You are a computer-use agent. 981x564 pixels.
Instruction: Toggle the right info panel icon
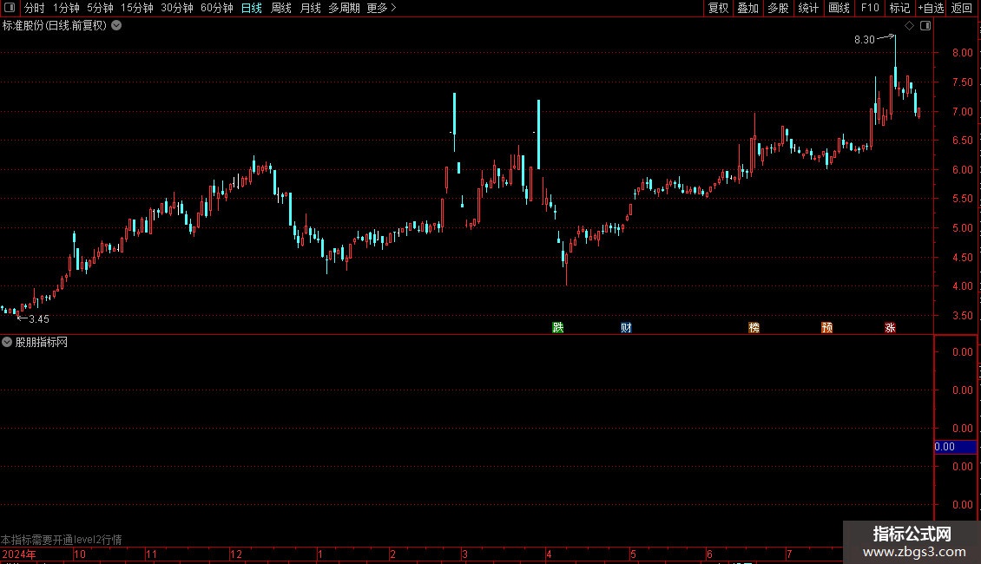pos(925,26)
